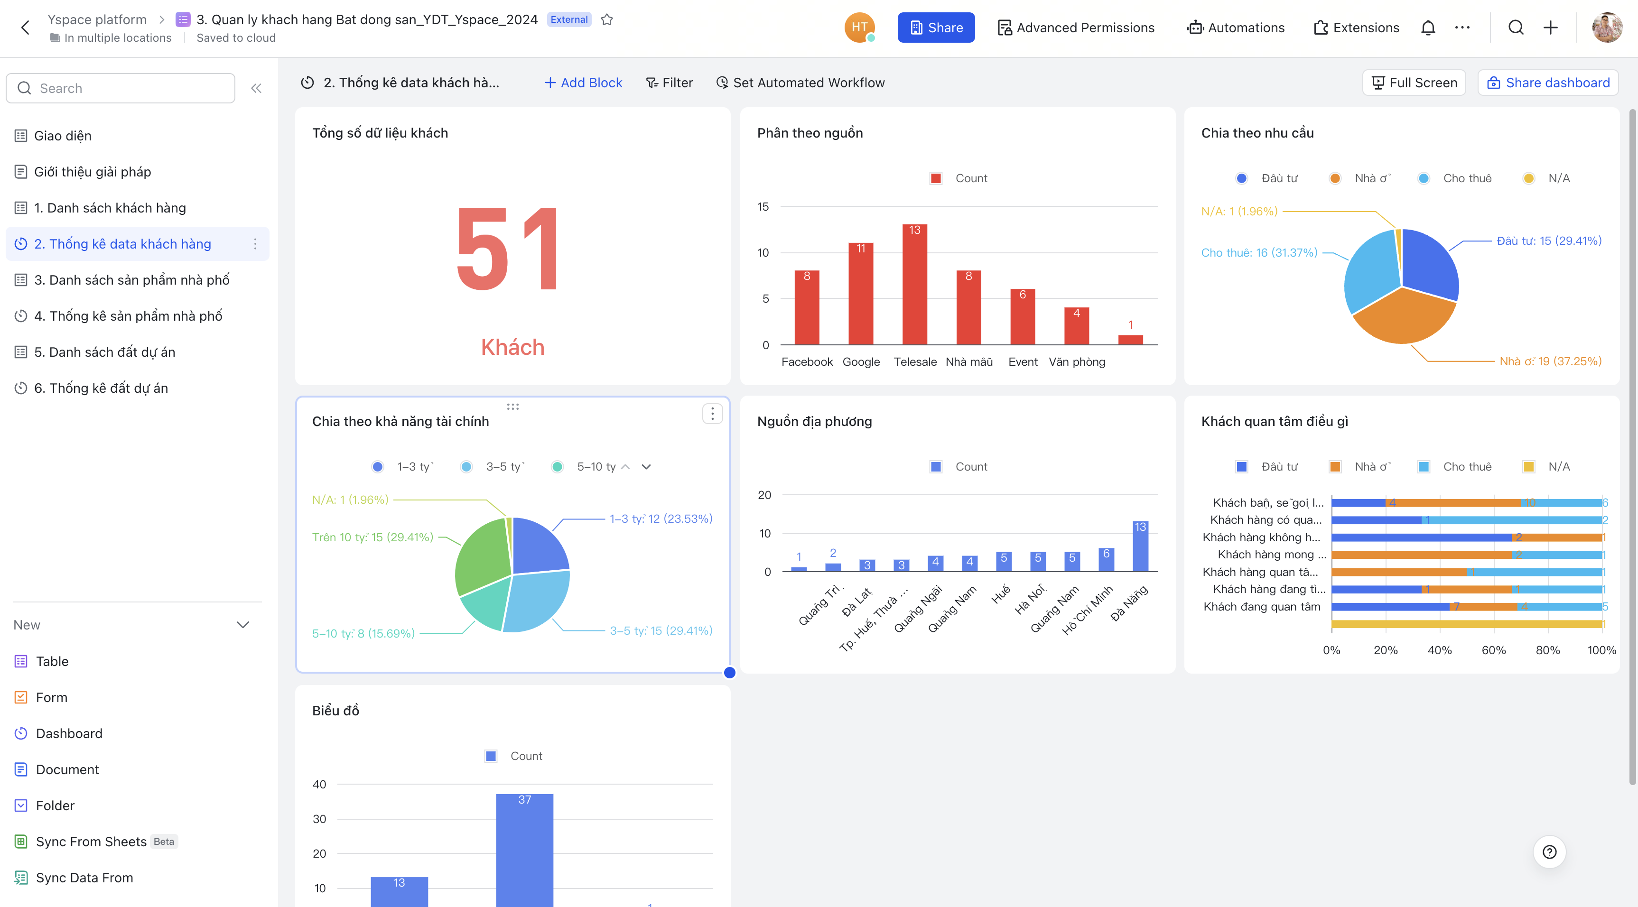Toggle Đầu tư legend in Chia theo nhu cầu
Viewport: 1638px width, 907px height.
(x=1266, y=178)
